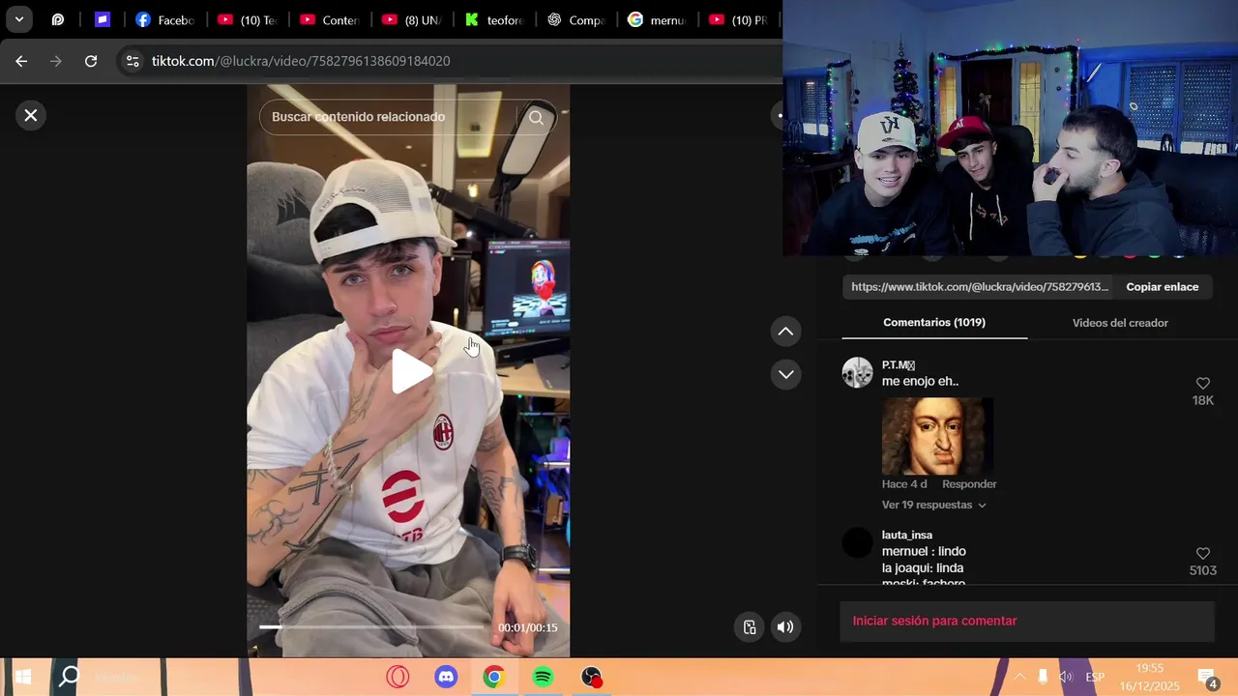Open the volume control in the system tray
1238x696 pixels.
pos(1066,677)
